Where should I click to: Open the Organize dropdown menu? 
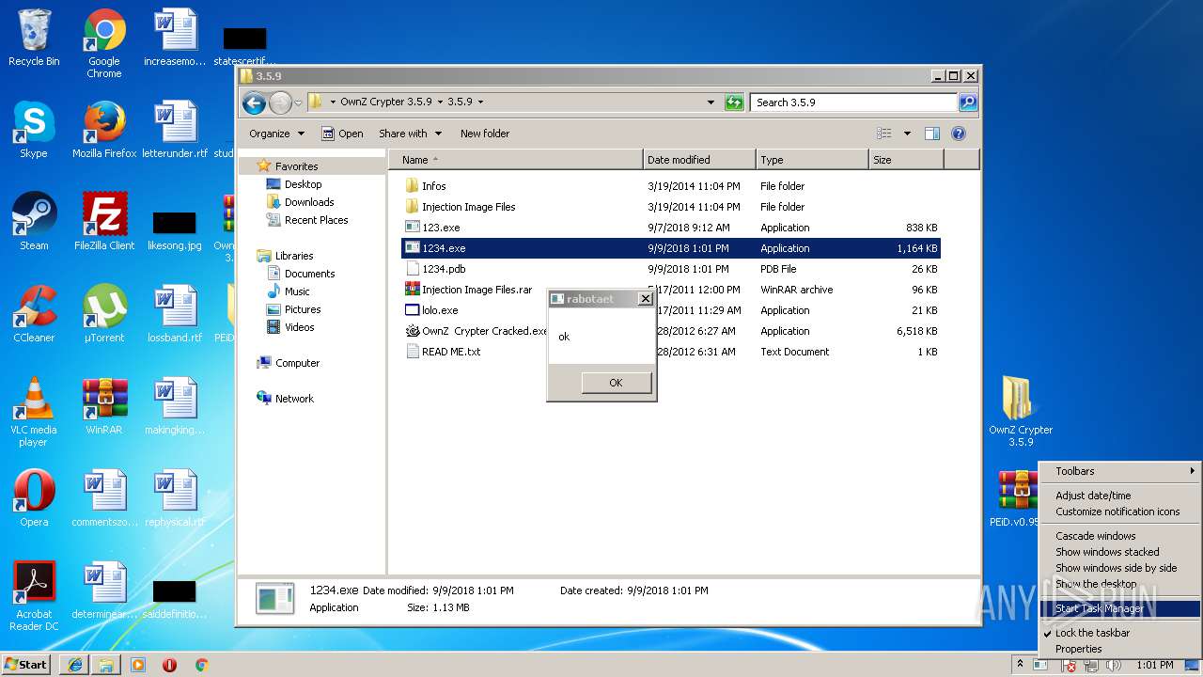coord(276,134)
